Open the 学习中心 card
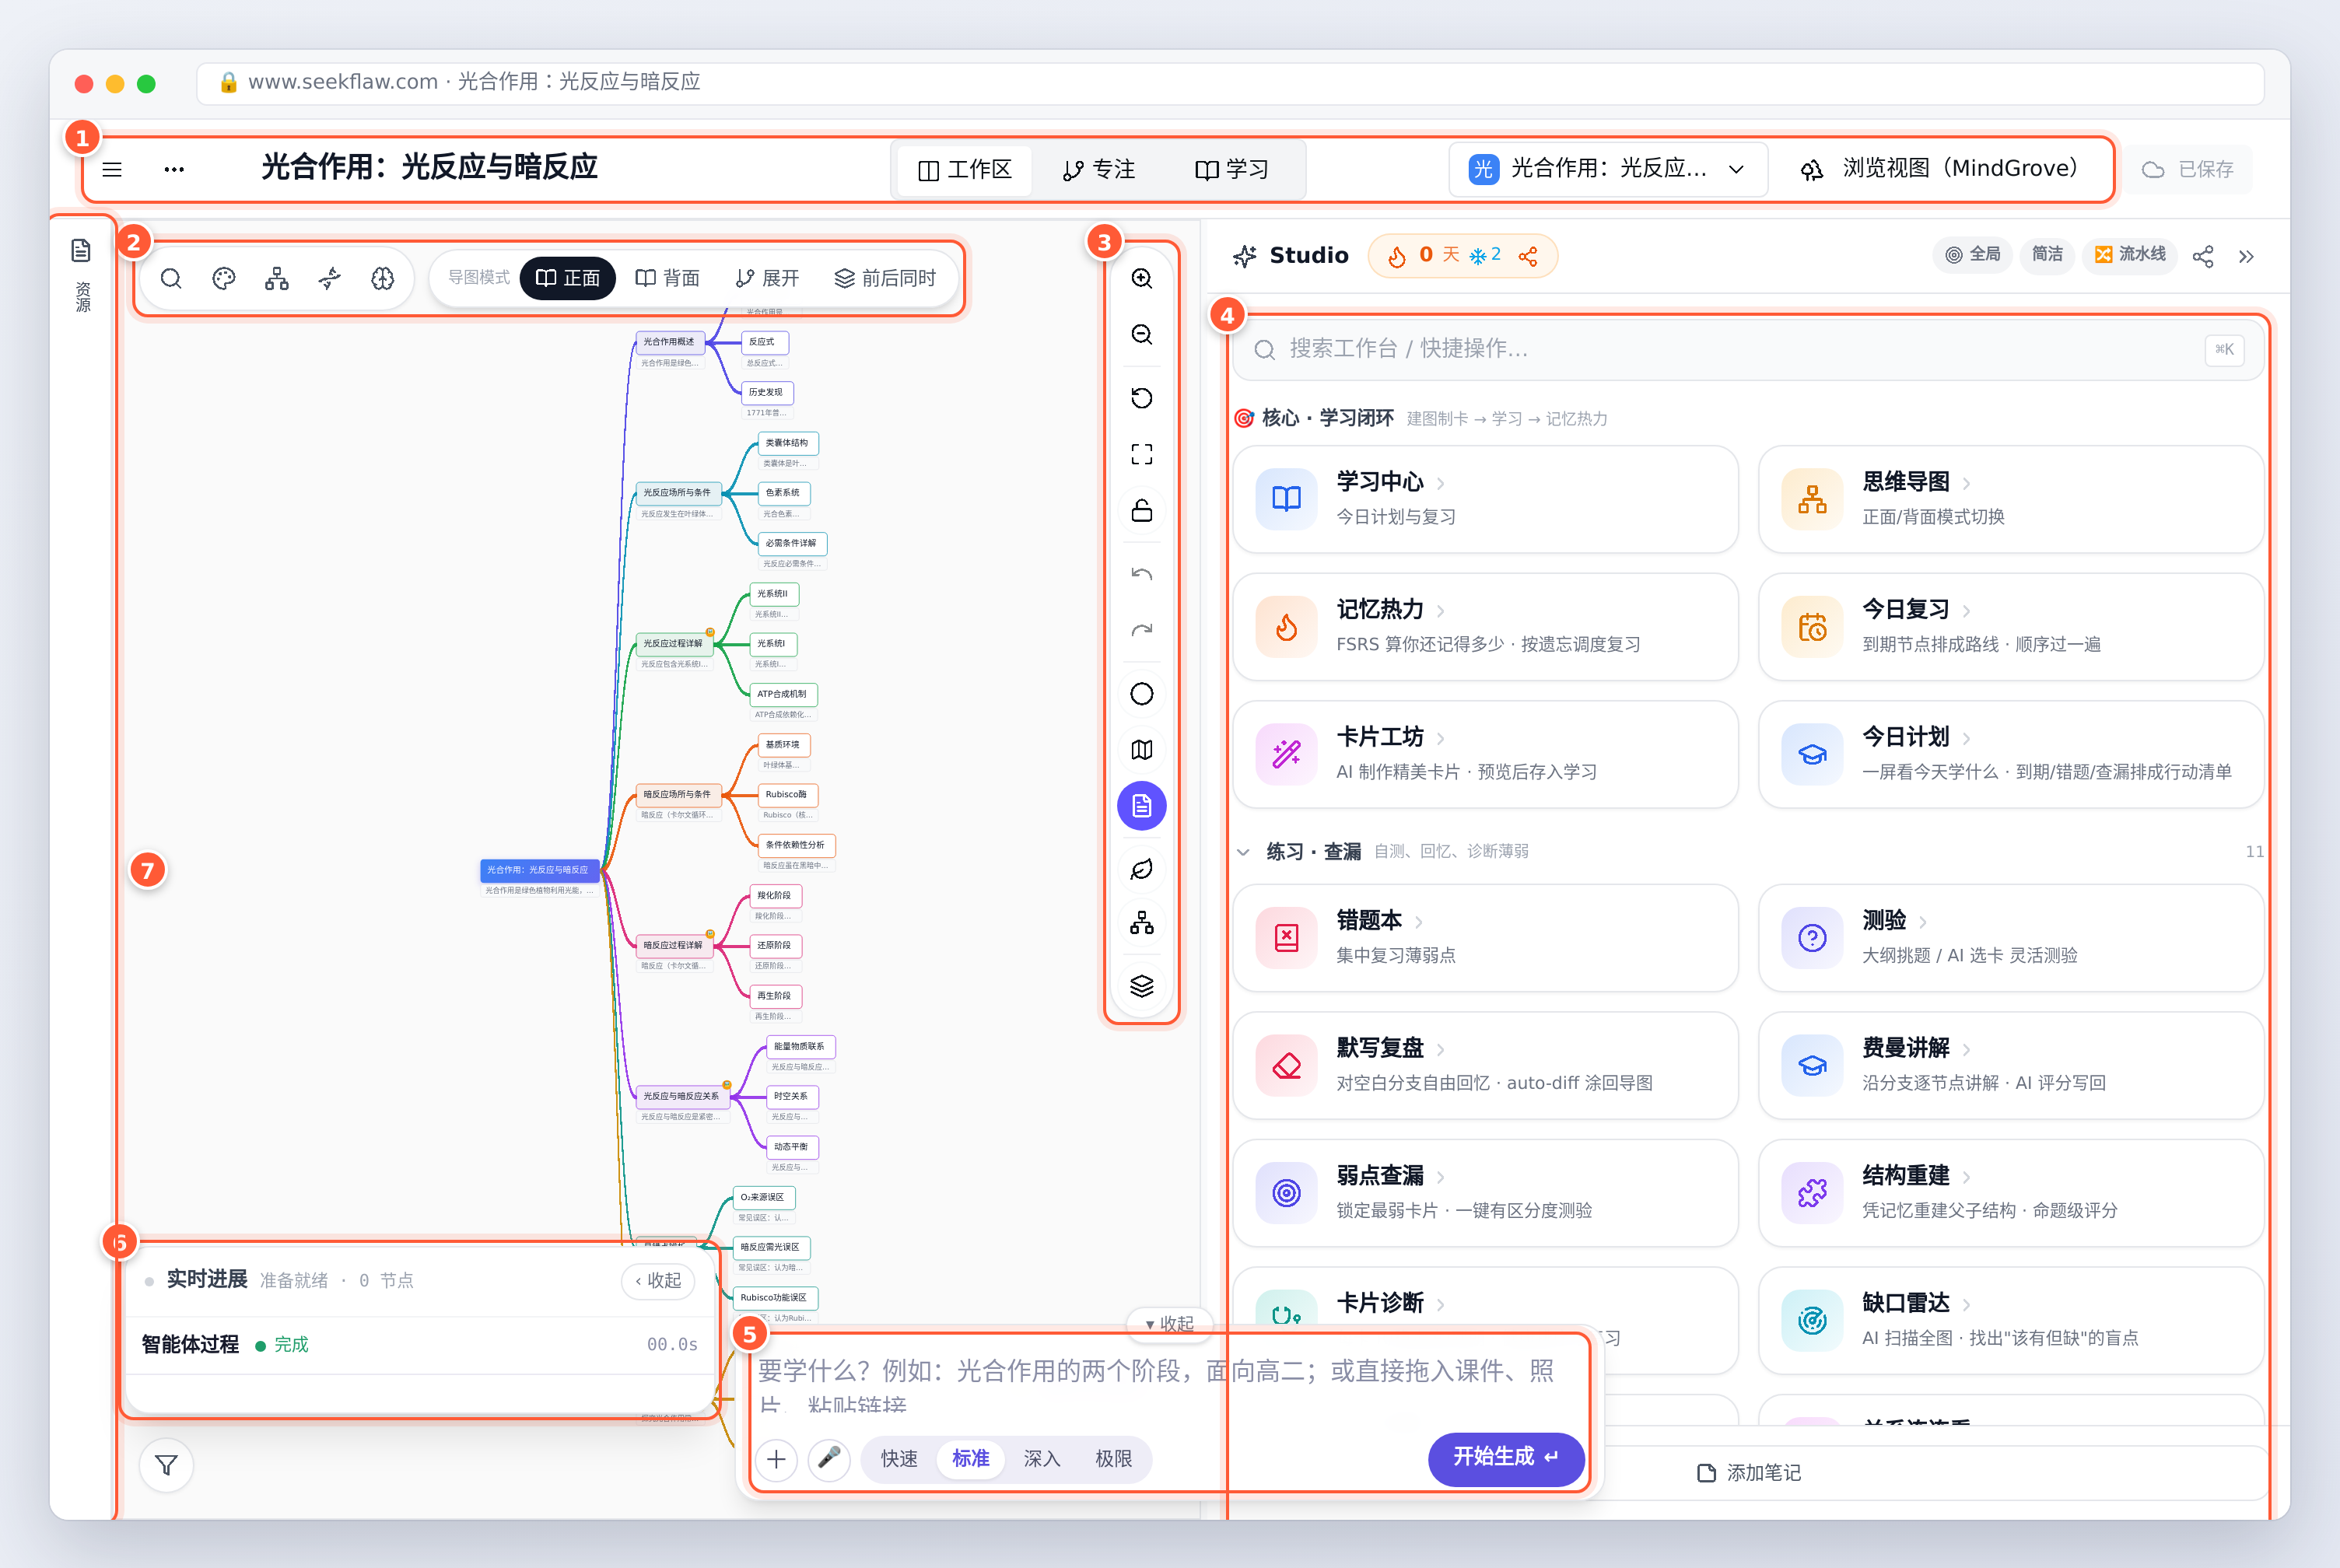The image size is (2340, 1568). (x=1486, y=499)
